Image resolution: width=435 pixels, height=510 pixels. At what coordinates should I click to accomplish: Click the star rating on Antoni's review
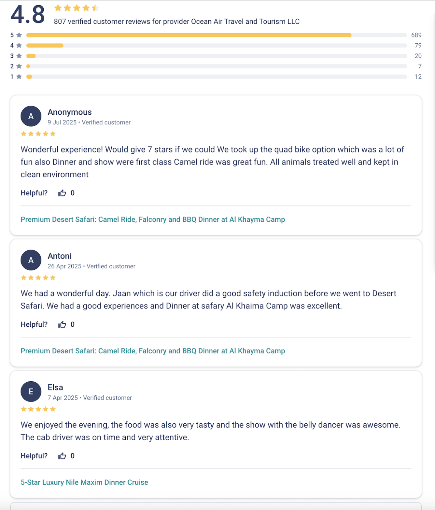[x=38, y=278]
